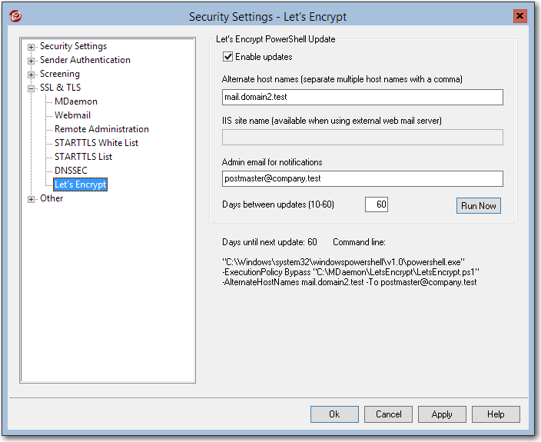Open the DNSSEC settings page
Screen dimensions: 541x442
click(71, 171)
